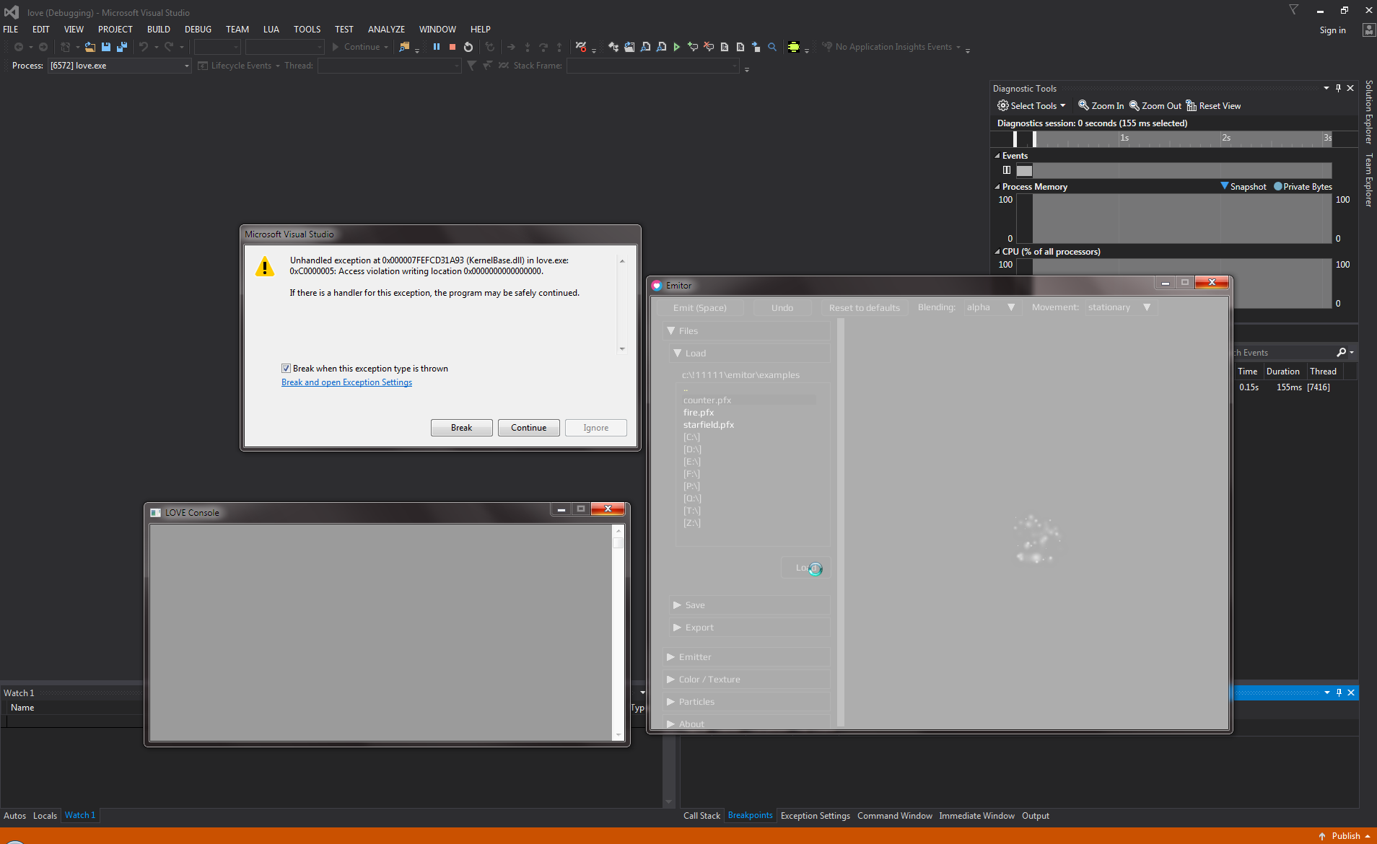Uncheck Break when this exception type is thrown
The width and height of the screenshot is (1377, 844).
pyautogui.click(x=286, y=368)
